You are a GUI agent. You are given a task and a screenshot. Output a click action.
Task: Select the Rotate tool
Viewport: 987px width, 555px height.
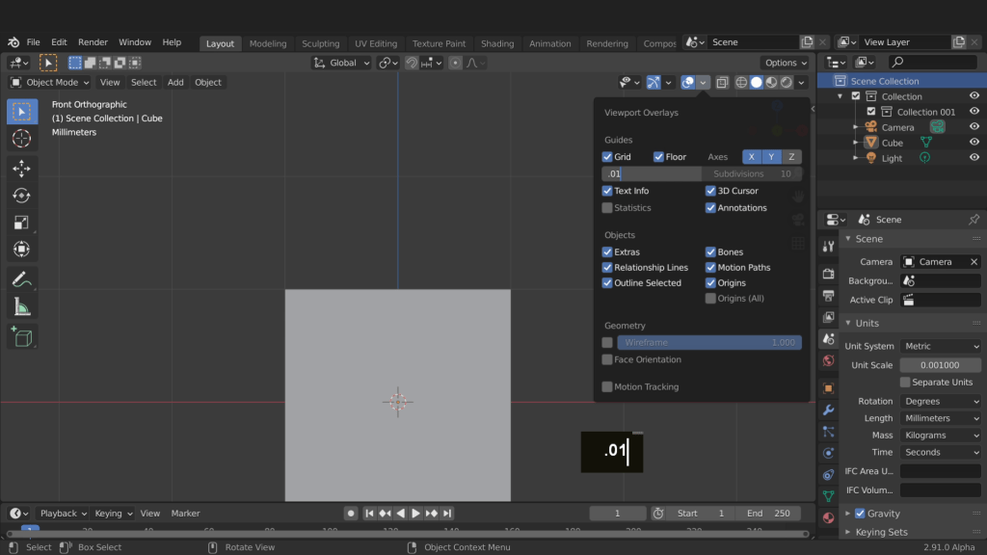point(22,196)
